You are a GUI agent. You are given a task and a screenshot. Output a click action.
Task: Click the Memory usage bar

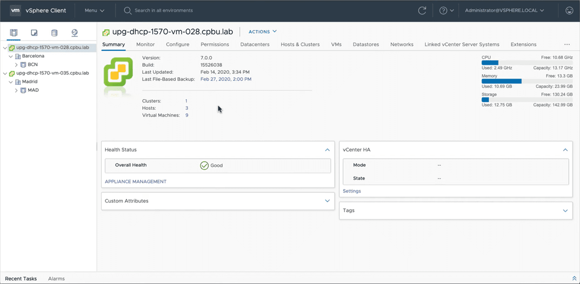527,81
